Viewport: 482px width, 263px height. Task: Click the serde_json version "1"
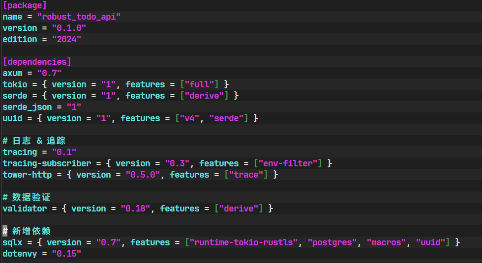tap(74, 107)
